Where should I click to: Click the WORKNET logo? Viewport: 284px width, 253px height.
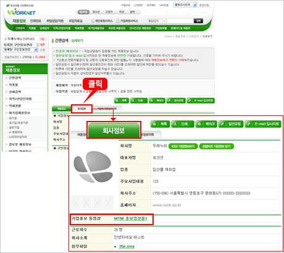pyautogui.click(x=21, y=12)
